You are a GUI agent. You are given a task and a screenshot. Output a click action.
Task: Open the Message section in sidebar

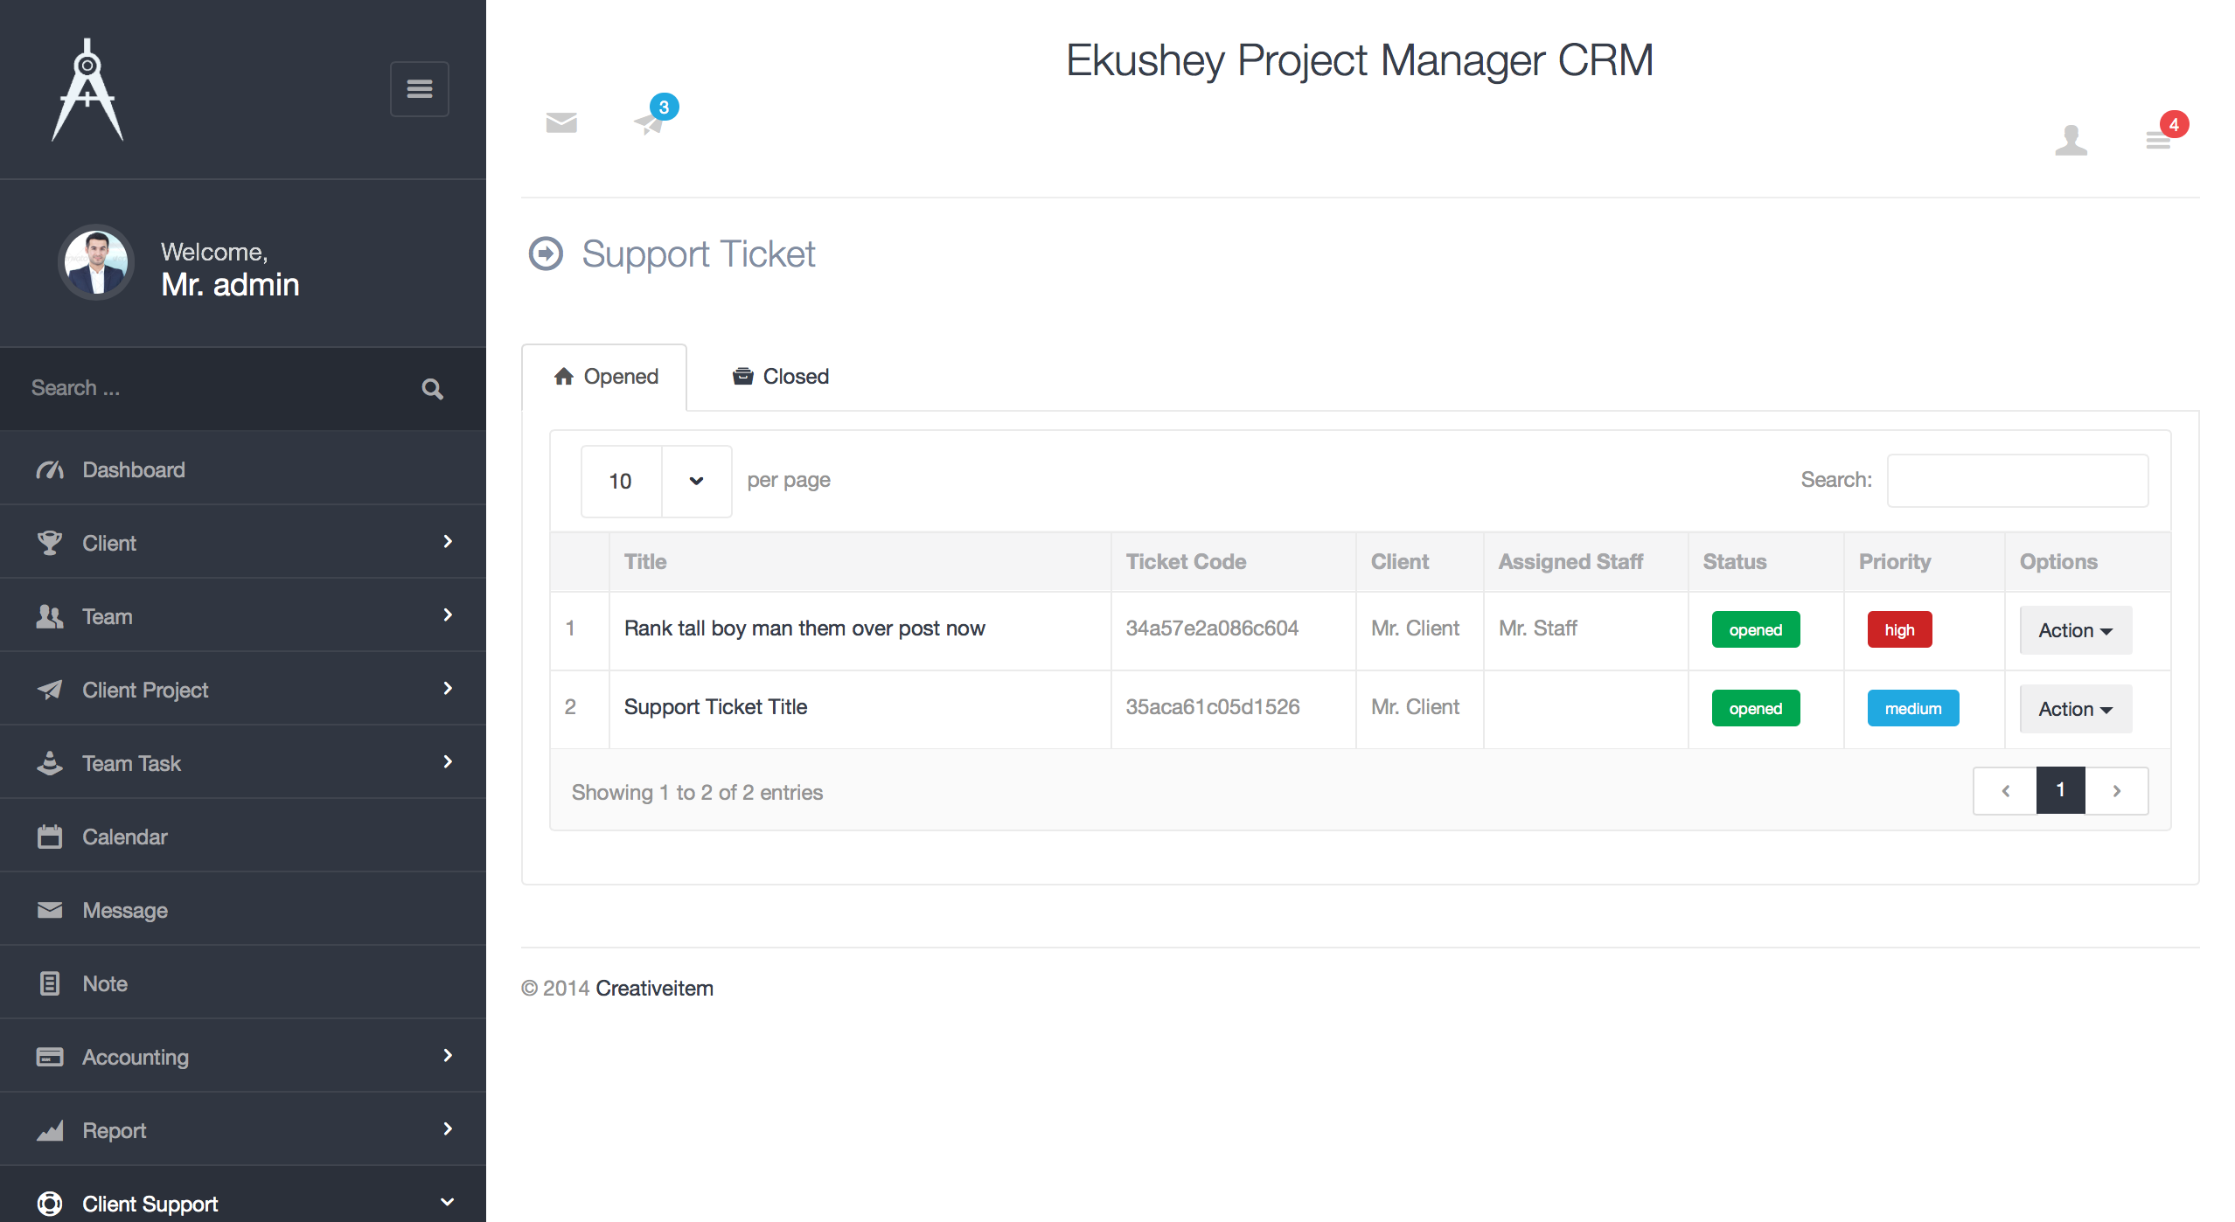[x=125, y=910]
